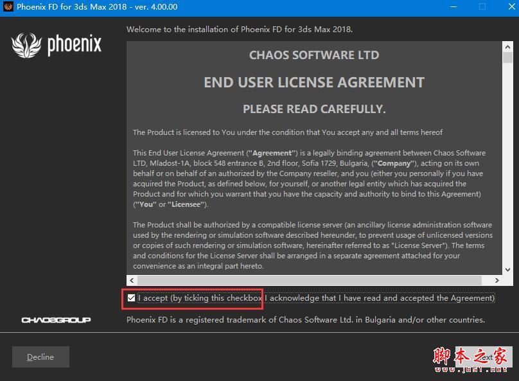Click the registered trademark notice text

[306, 320]
